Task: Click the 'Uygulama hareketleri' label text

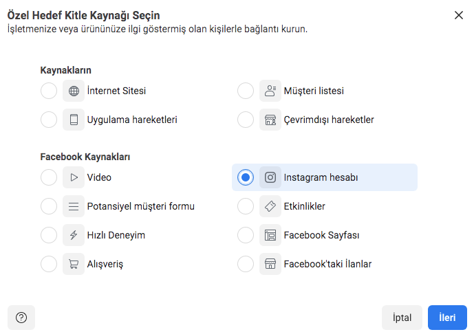Action: 132,120
